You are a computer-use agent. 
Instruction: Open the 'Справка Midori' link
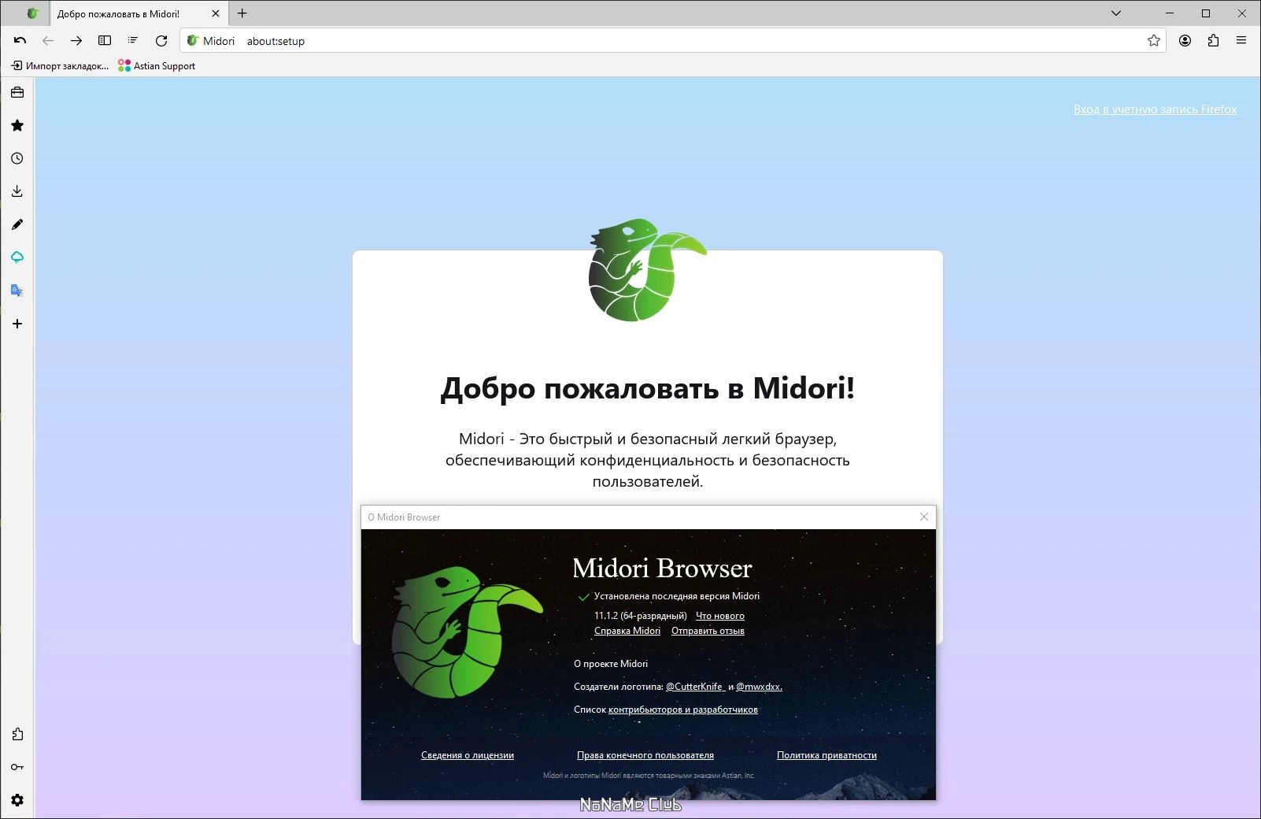[x=627, y=631]
